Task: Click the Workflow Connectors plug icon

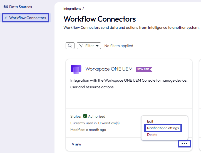Action: point(6,18)
